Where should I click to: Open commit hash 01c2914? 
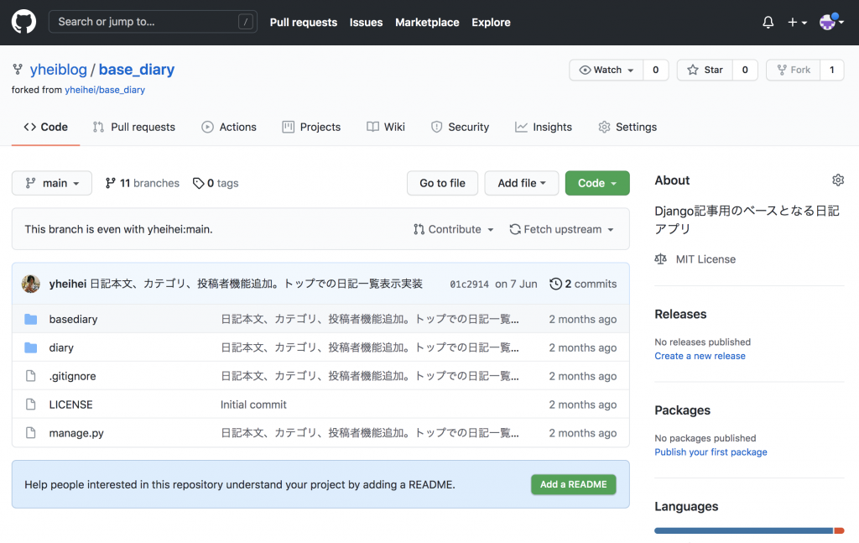coord(469,284)
